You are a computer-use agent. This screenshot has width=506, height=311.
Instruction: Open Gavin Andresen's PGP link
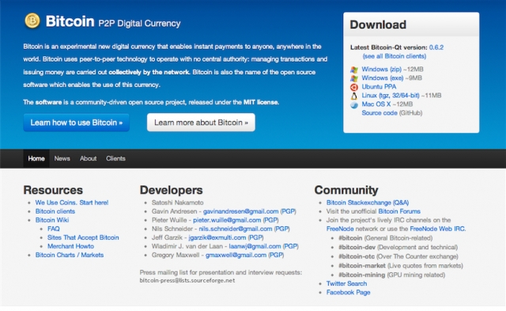pos(288,211)
